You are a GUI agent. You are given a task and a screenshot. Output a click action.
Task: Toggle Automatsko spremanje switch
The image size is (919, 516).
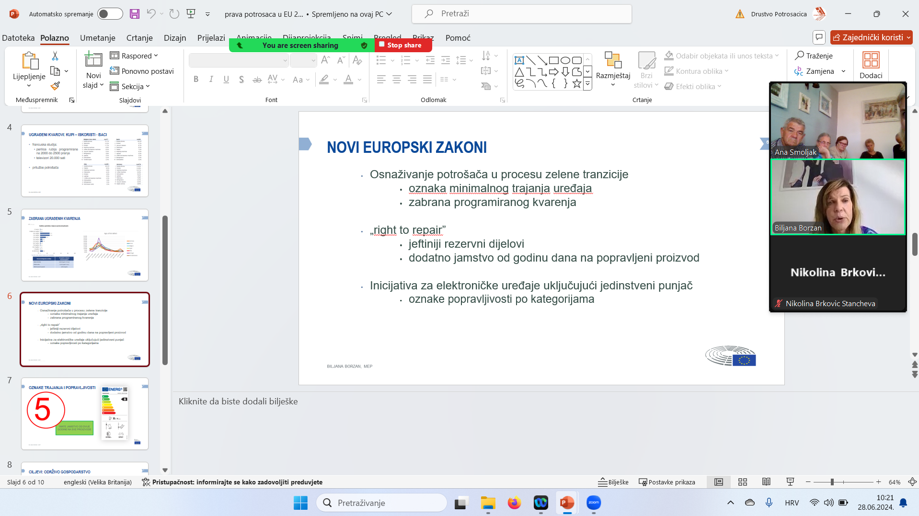(x=110, y=14)
